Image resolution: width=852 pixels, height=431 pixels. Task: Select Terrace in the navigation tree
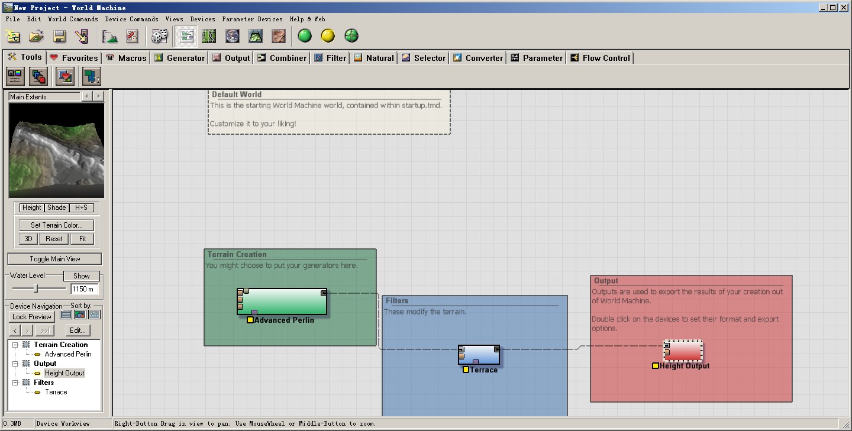click(56, 392)
